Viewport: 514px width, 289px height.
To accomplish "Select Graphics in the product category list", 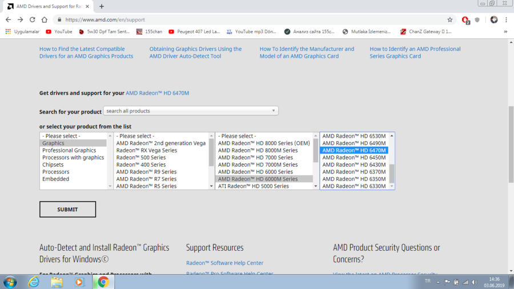I will (x=74, y=143).
